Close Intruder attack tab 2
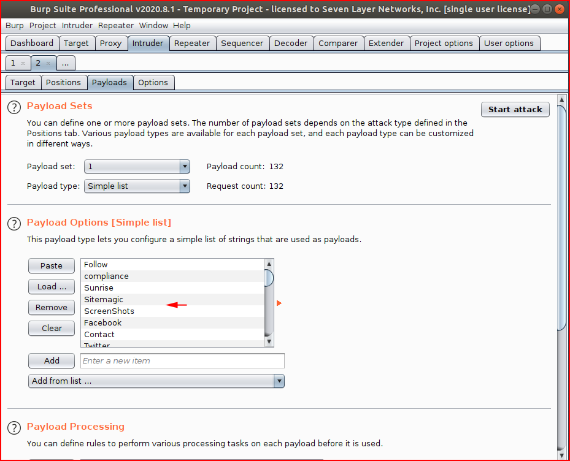 48,64
